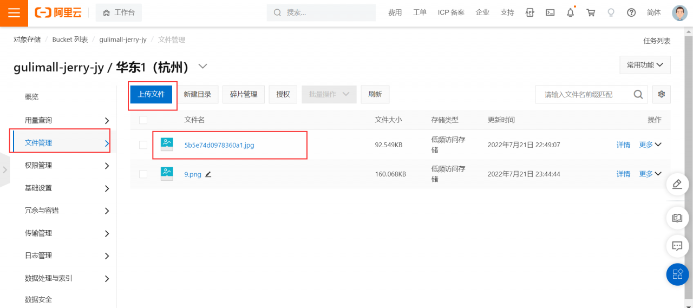Open the 支持 top menu
Screen dimensions: 693x308
pyautogui.click(x=507, y=12)
